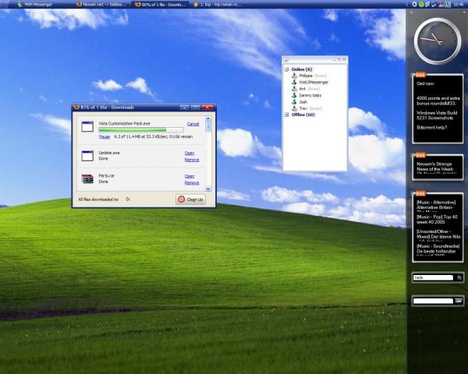
Task: Switch to the Neowin.net browser taskbar item
Action: (101, 4)
